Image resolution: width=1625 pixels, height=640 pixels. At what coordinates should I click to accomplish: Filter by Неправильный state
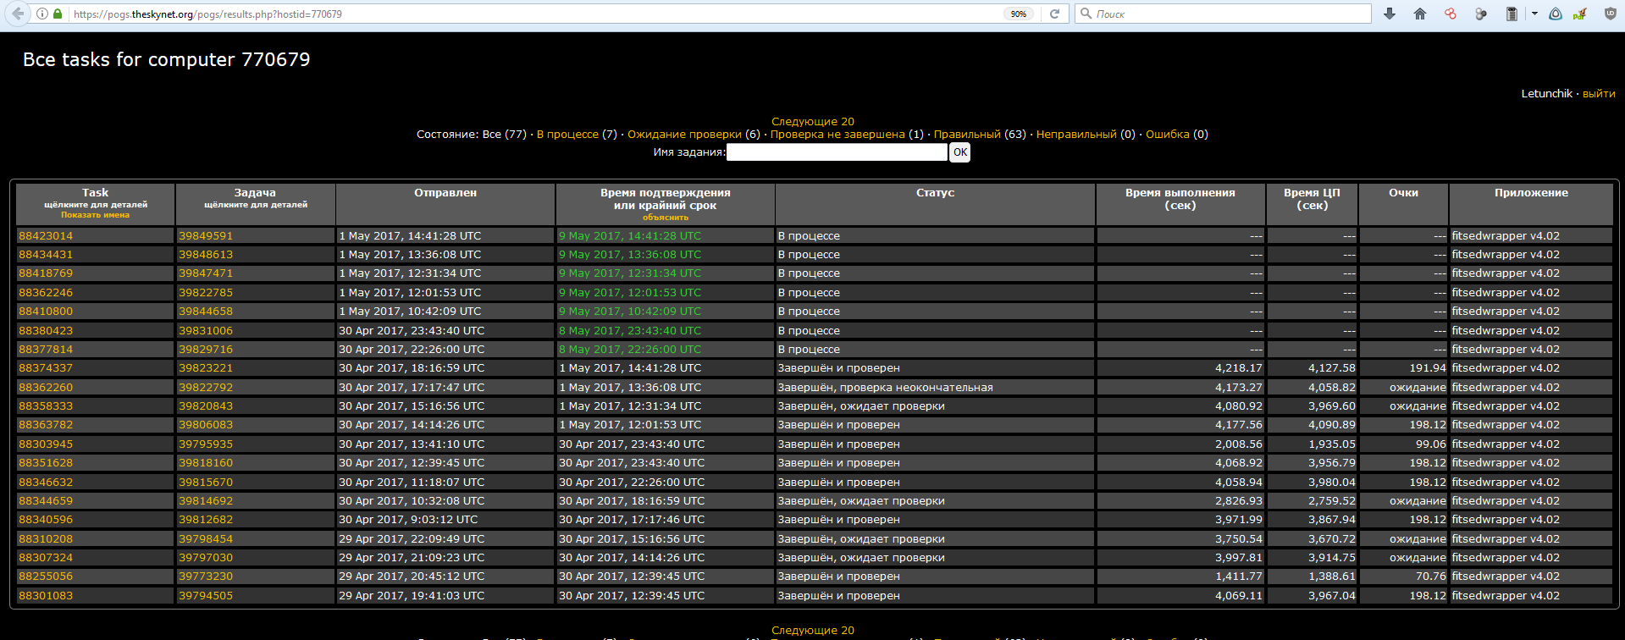(x=1076, y=134)
